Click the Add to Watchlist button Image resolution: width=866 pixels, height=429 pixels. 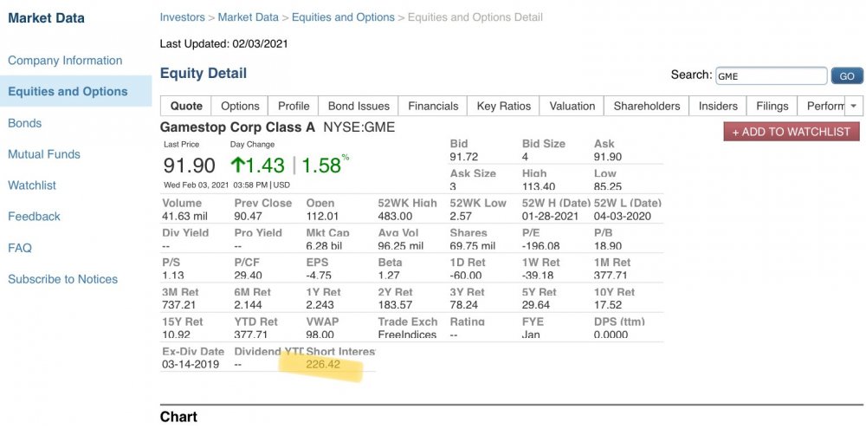(792, 132)
